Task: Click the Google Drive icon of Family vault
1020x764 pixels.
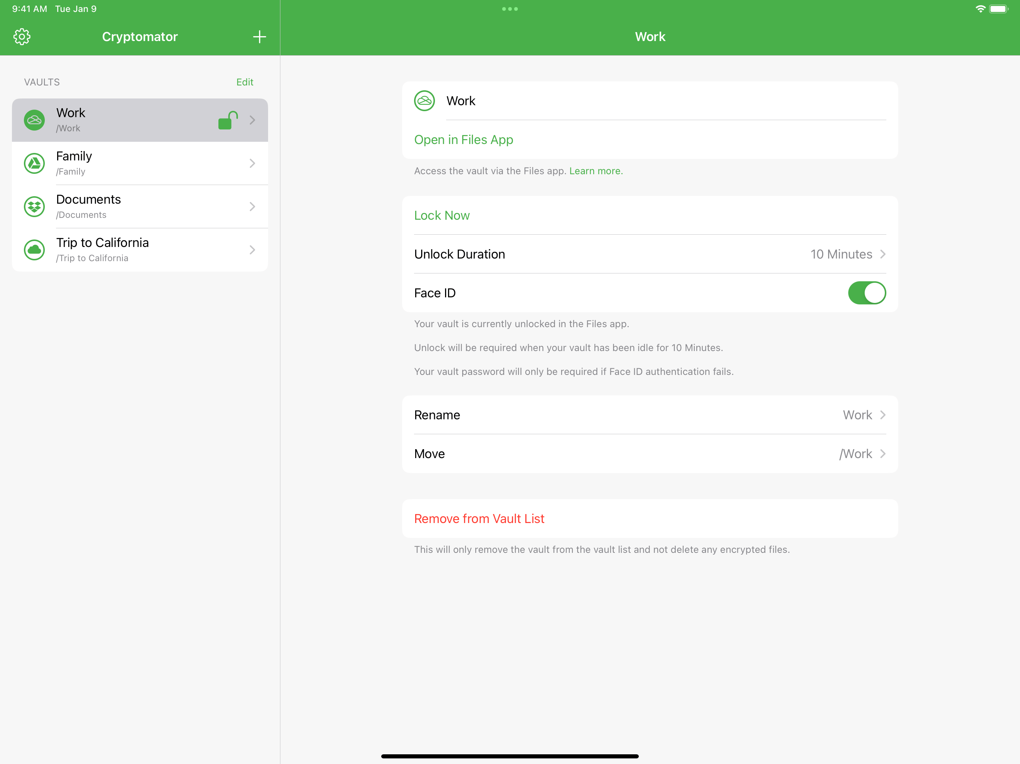Action: pos(34,163)
